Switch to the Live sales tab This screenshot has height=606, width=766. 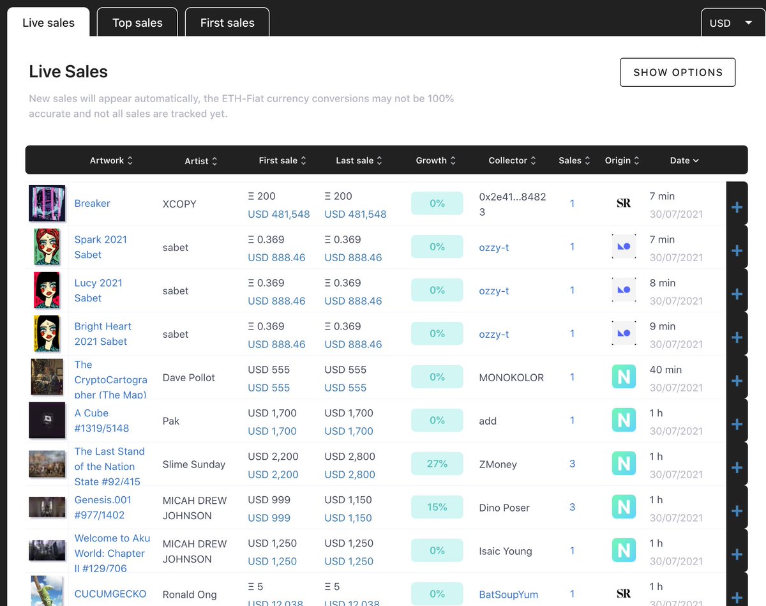coord(49,22)
